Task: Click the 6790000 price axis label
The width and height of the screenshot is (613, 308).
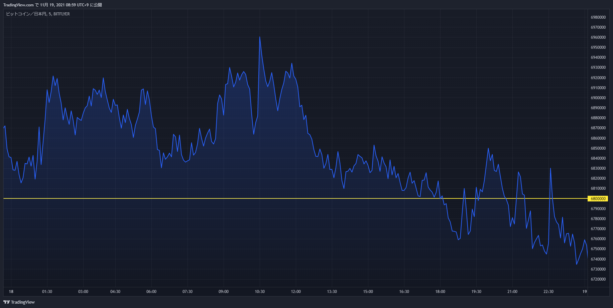Action: 598,209
